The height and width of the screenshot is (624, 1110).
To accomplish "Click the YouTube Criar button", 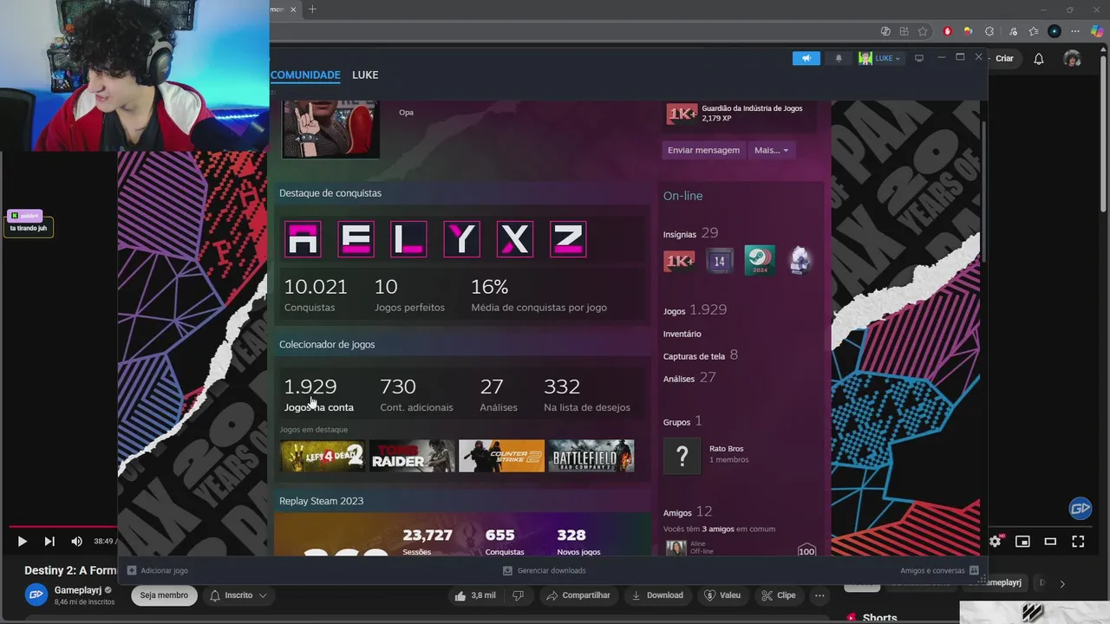I will 1003,58.
